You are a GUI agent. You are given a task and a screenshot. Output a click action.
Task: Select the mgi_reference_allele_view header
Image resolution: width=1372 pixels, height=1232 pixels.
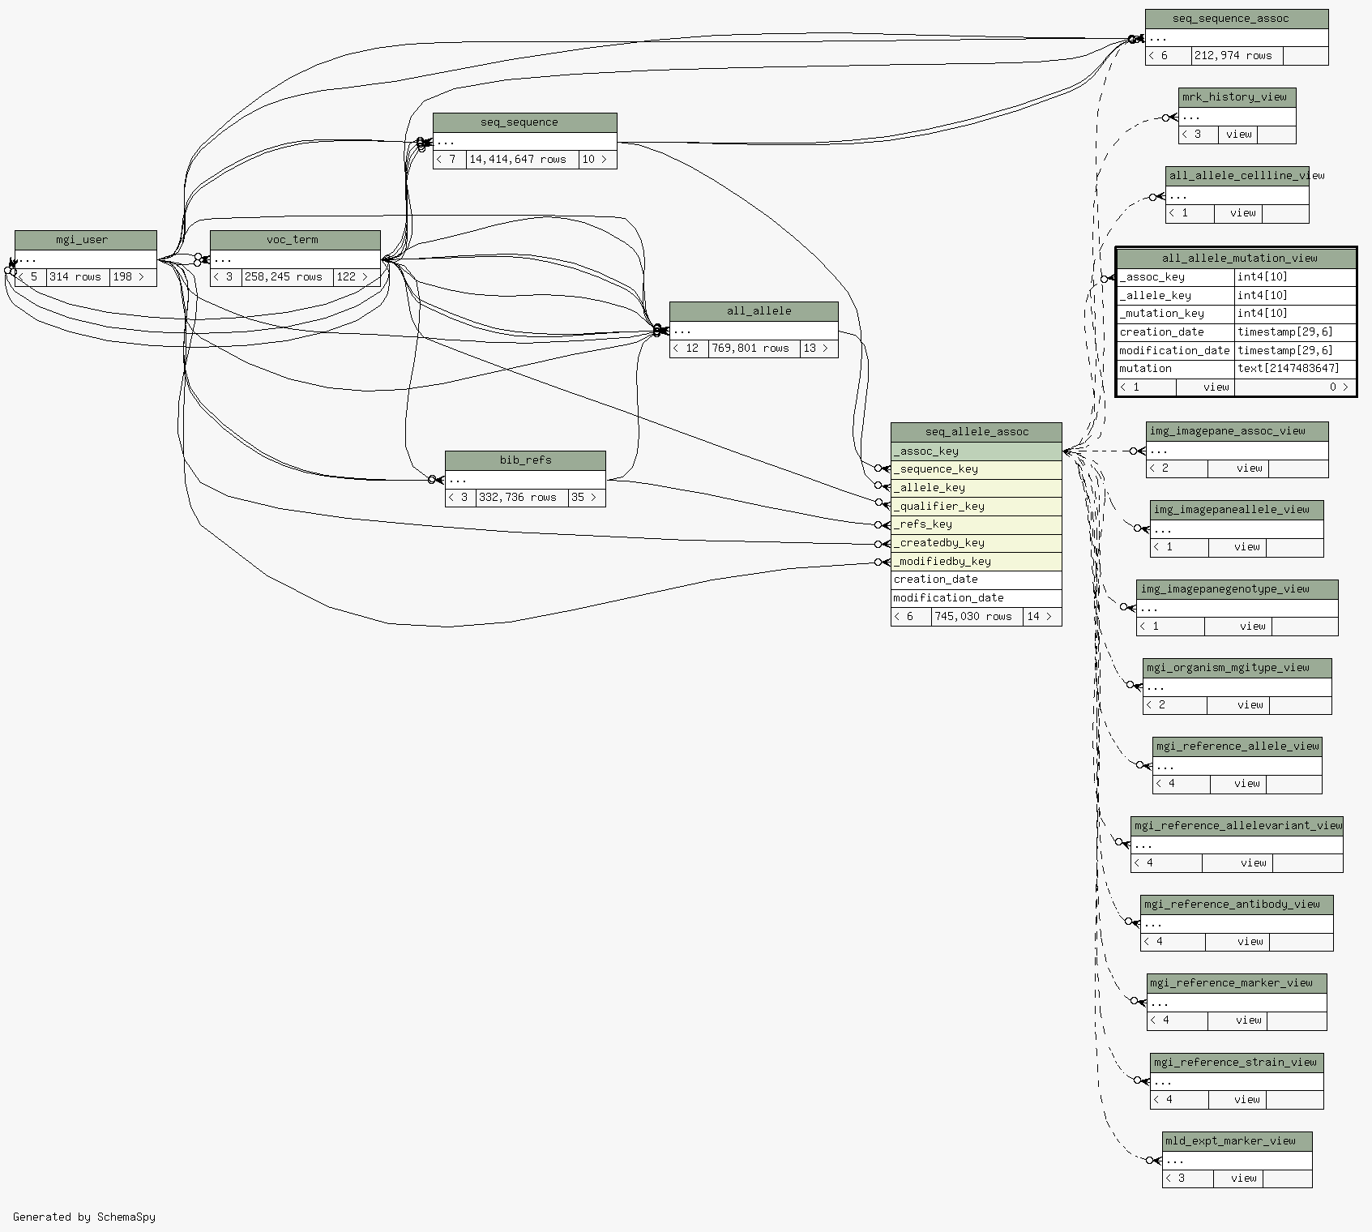[1237, 746]
